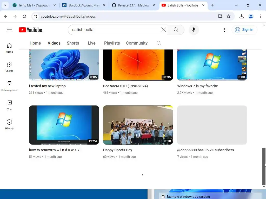Click title 'how to renuxrrrn w i n d o w s 7'
The width and height of the screenshot is (266, 199).
pyautogui.click(x=54, y=150)
